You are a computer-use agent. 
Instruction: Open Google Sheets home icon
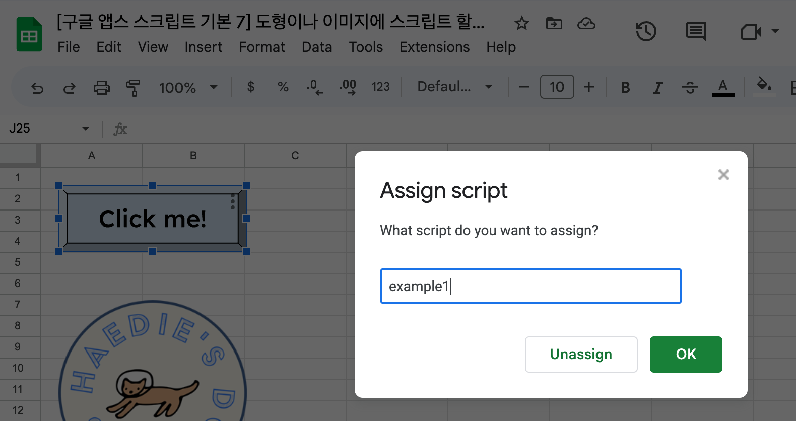[29, 34]
